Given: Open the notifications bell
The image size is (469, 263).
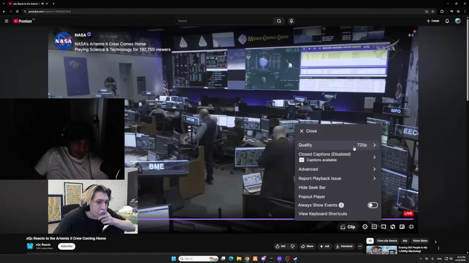Looking at the screenshot, I should 447,21.
